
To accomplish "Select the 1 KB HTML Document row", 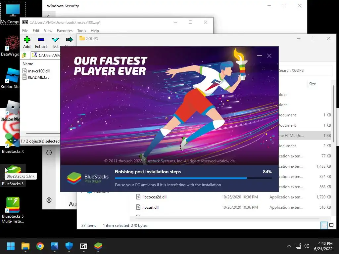I will (x=305, y=136).
